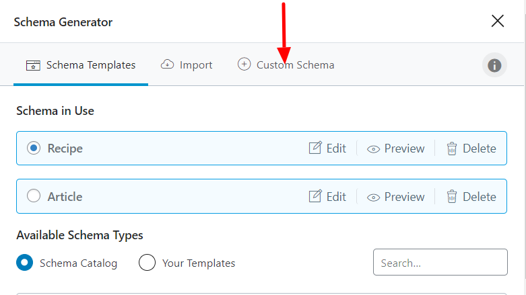The width and height of the screenshot is (526, 295).
Task: Select the Recipe schema radio button
Action: [x=34, y=149]
